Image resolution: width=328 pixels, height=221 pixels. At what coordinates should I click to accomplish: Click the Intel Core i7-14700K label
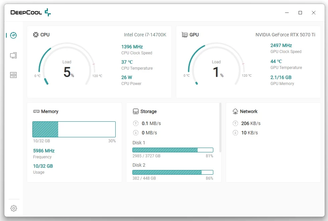[145, 35]
